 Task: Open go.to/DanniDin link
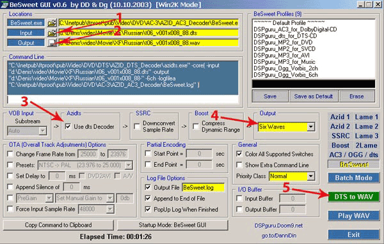pos(278,236)
